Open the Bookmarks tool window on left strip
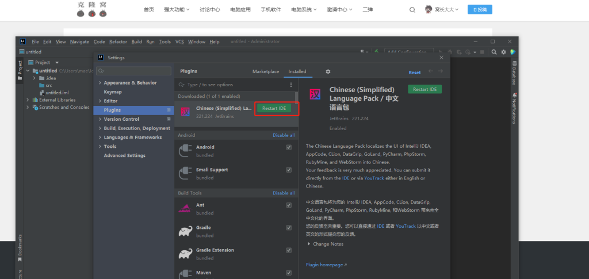Screen dimensions: 589x279 pyautogui.click(x=20, y=248)
